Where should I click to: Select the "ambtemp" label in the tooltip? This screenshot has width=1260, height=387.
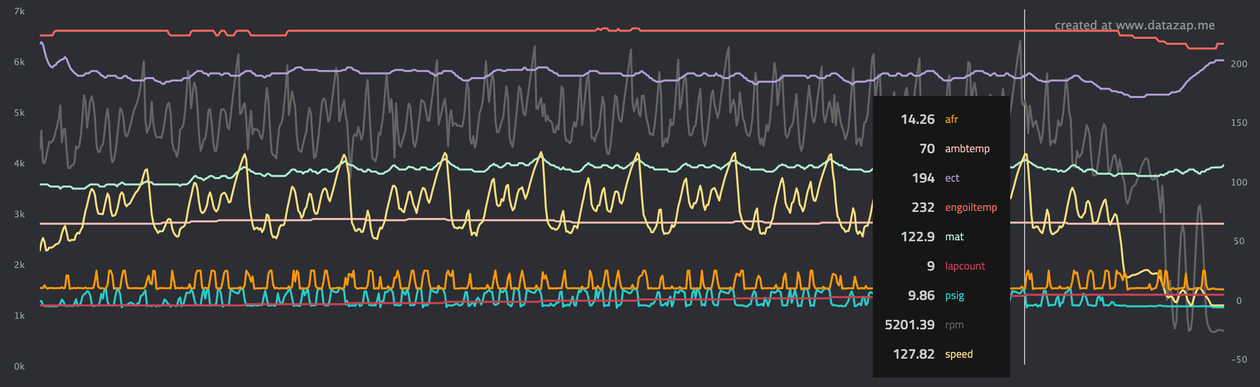click(x=967, y=149)
